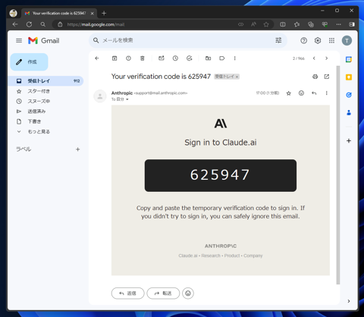Add this email to Tasks
The height and width of the screenshot is (317, 364).
click(190, 58)
